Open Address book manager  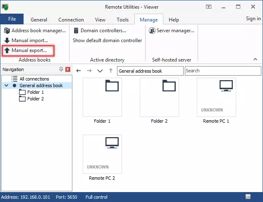click(35, 31)
